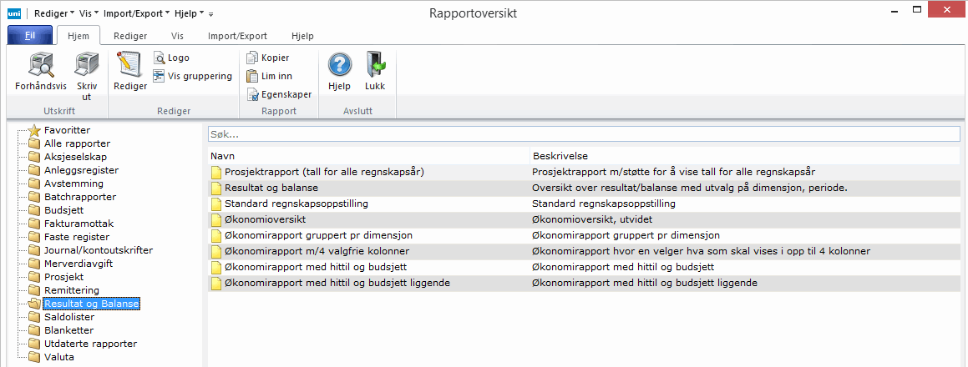Select the Saldolister folder in tree
This screenshot has width=968, height=367.
[68, 317]
